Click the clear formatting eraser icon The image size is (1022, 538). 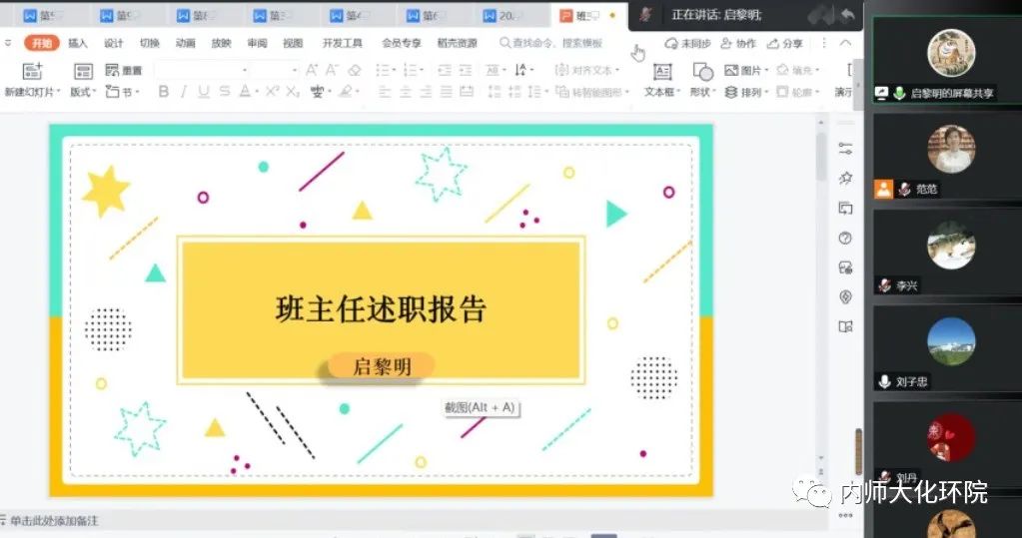354,70
